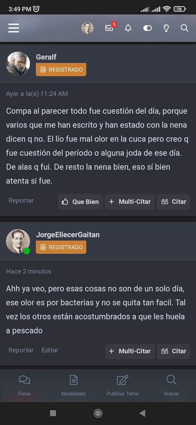Report Geralf's post
The height and width of the screenshot is (425, 196).
[x=21, y=200]
